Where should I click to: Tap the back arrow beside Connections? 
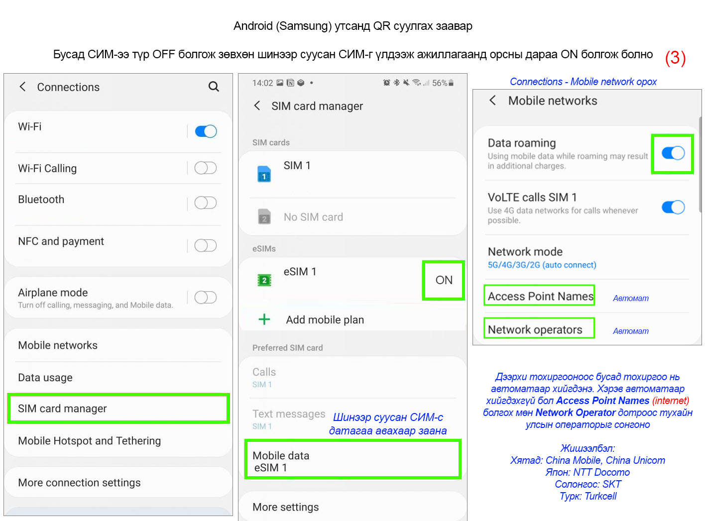(x=22, y=87)
